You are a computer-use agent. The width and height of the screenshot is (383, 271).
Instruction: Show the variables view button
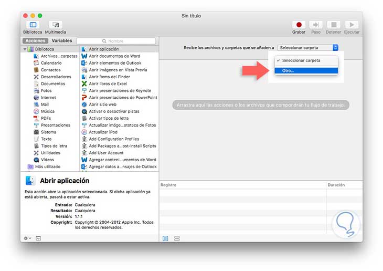[x=177, y=238]
